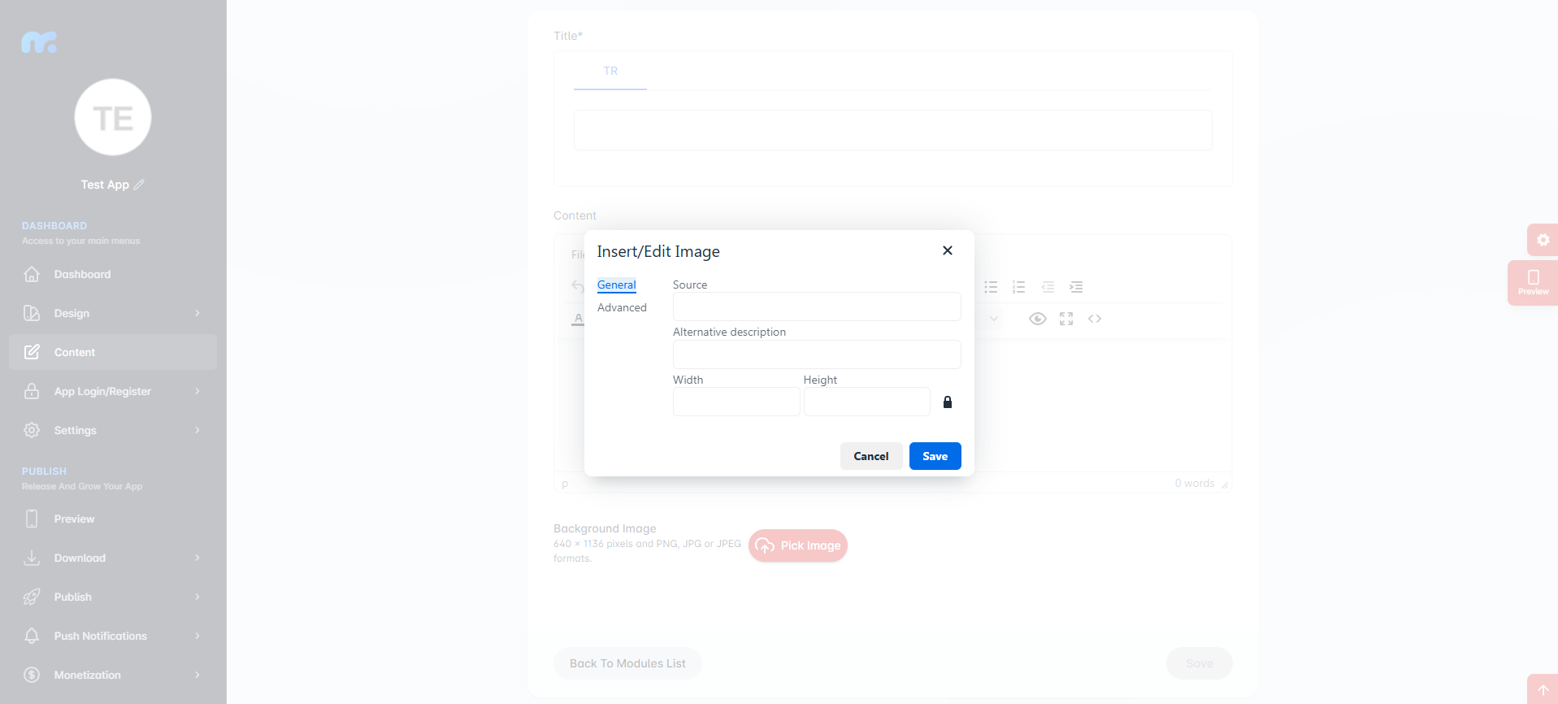1558x704 pixels.
Task: Click the TE app avatar
Action: coord(113,117)
